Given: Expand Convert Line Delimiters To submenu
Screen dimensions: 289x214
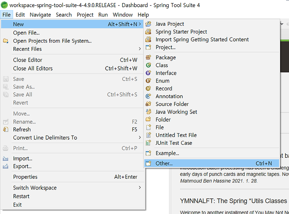Looking at the screenshot, I should [140, 137].
